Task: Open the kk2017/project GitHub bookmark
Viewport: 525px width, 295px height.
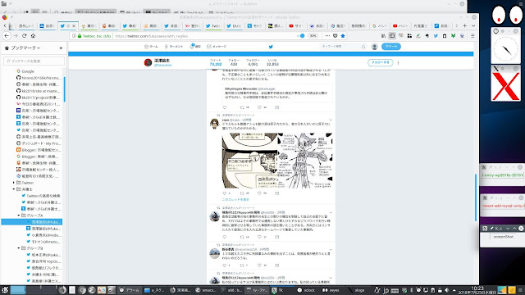Action: [x=39, y=98]
